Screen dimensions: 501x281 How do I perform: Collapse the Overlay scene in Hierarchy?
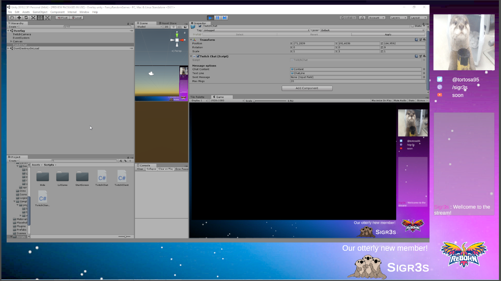pyautogui.click(x=8, y=31)
